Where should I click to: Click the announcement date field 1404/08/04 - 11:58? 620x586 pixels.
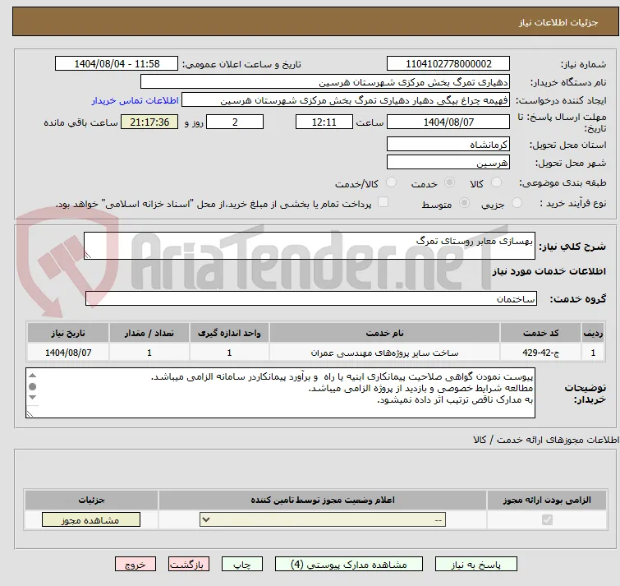[x=117, y=64]
